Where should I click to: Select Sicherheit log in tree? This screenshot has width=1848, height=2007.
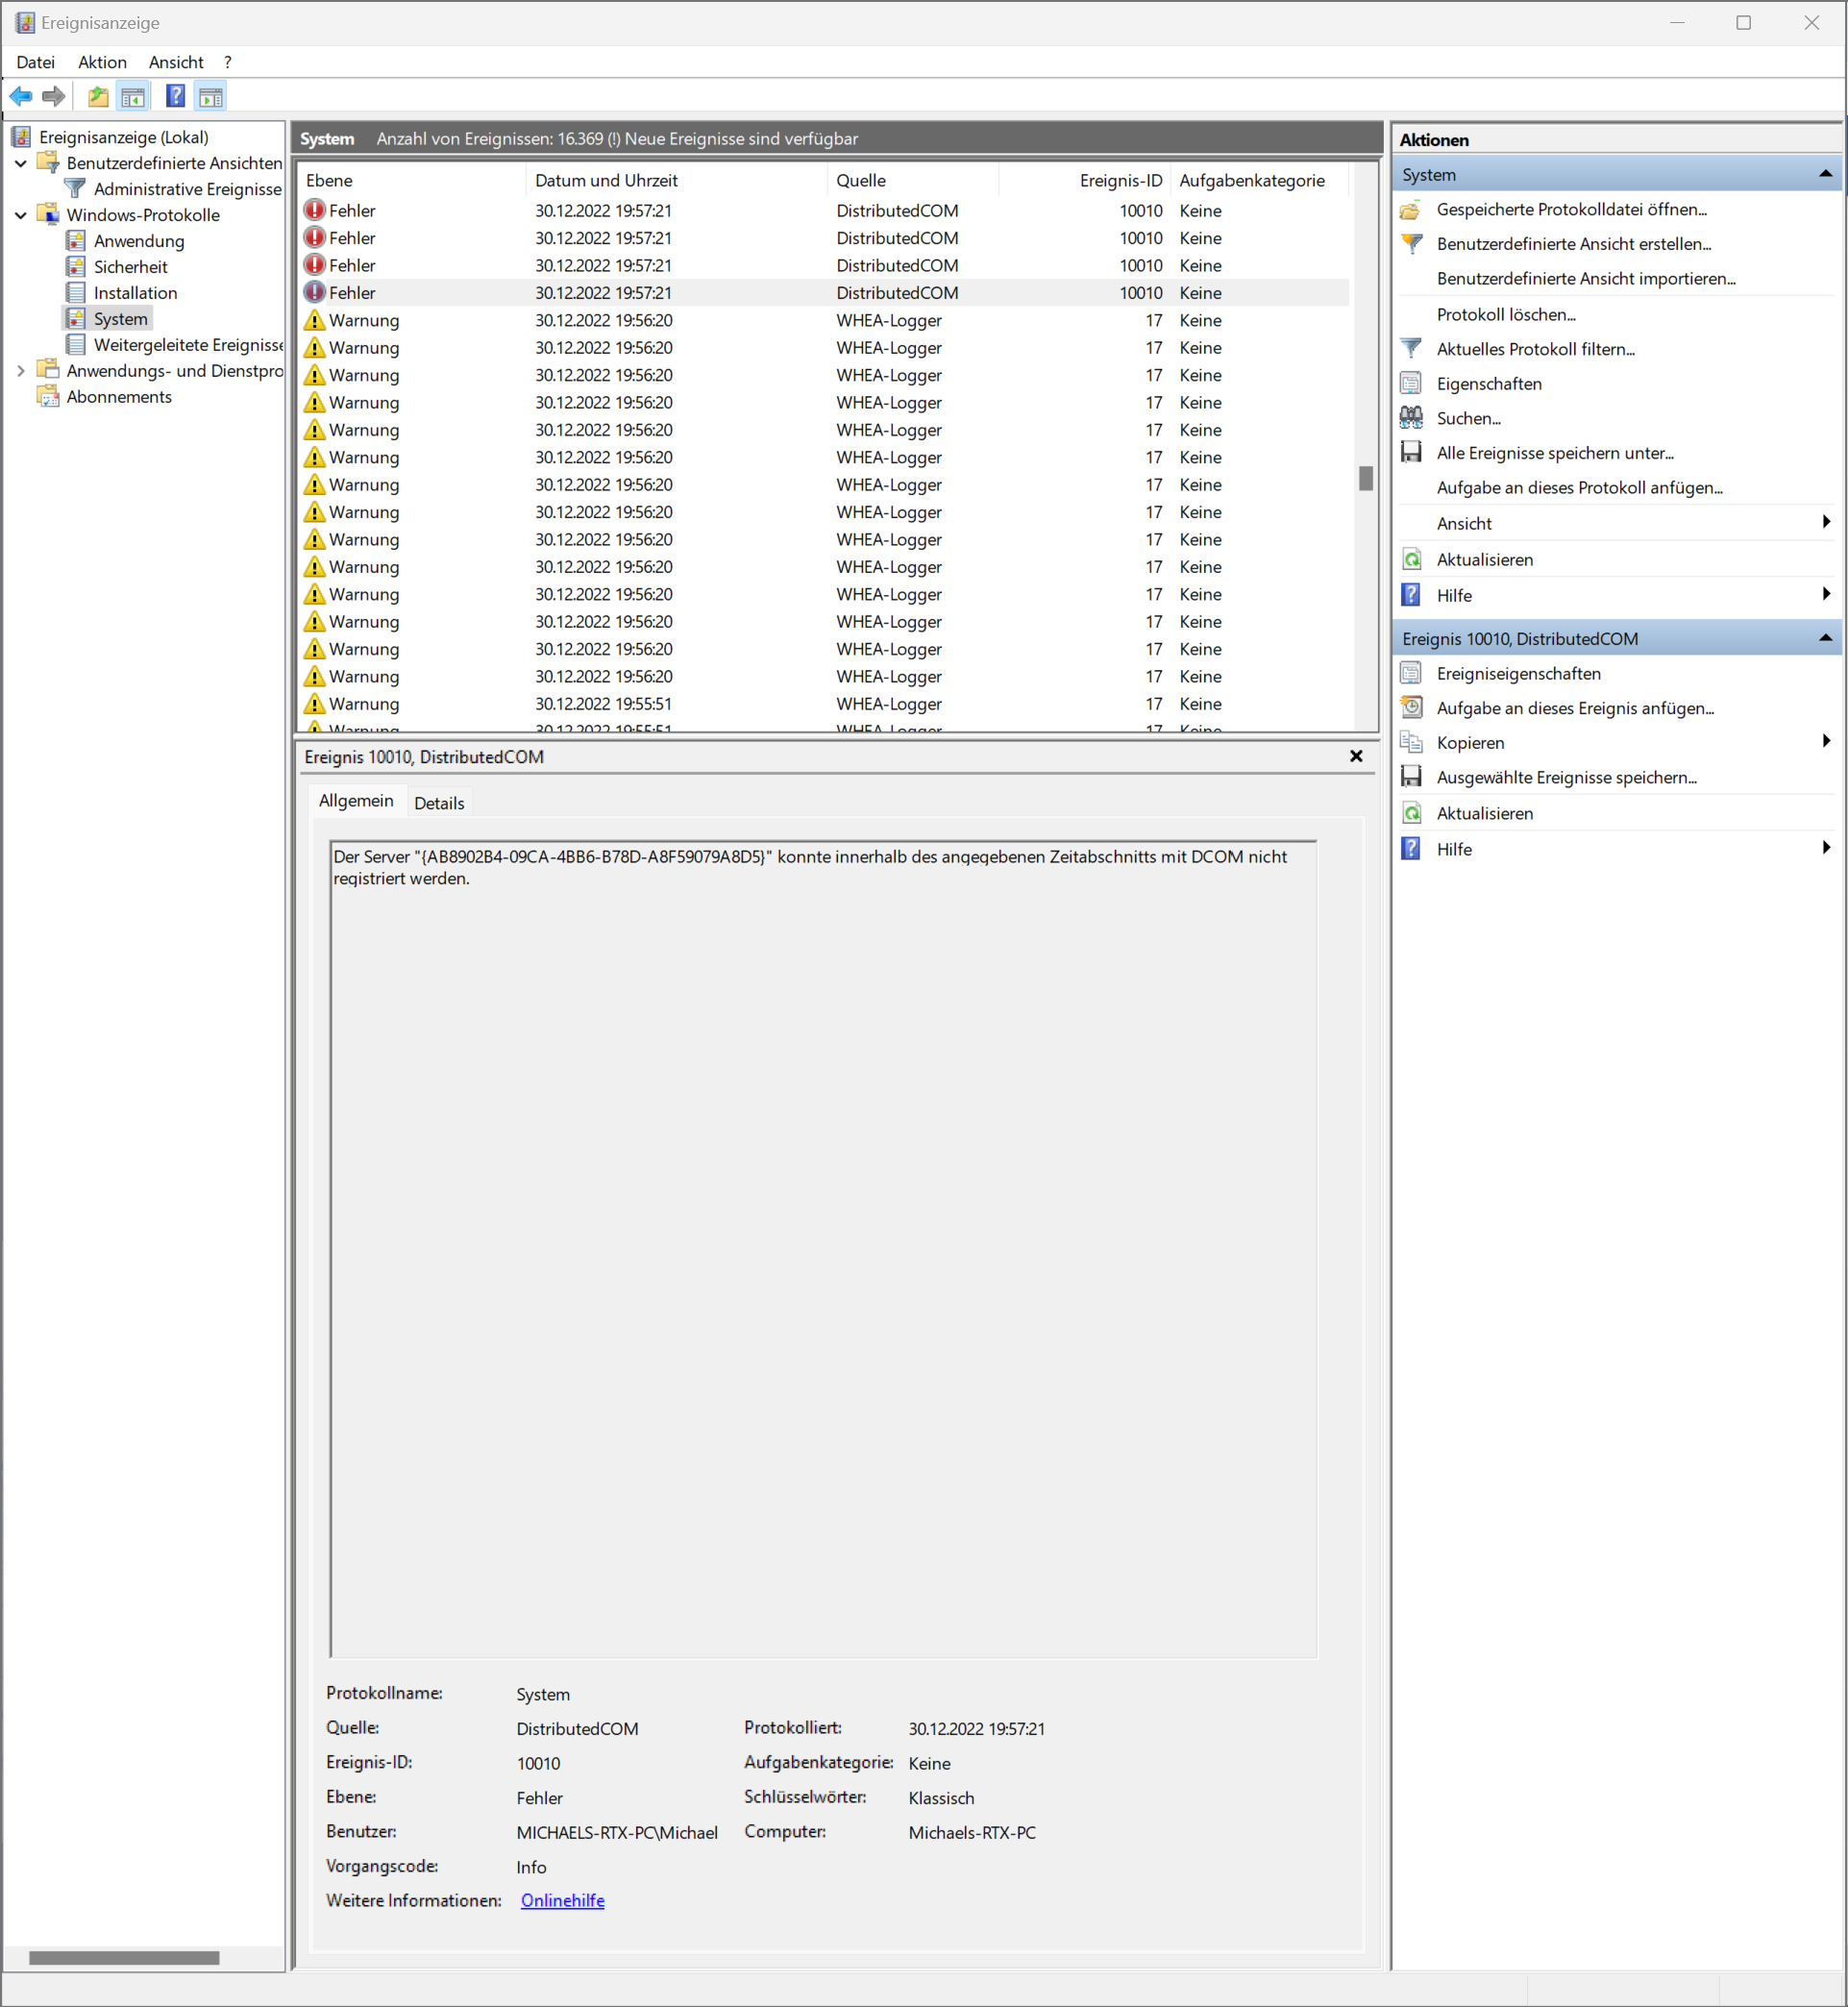pyautogui.click(x=130, y=267)
